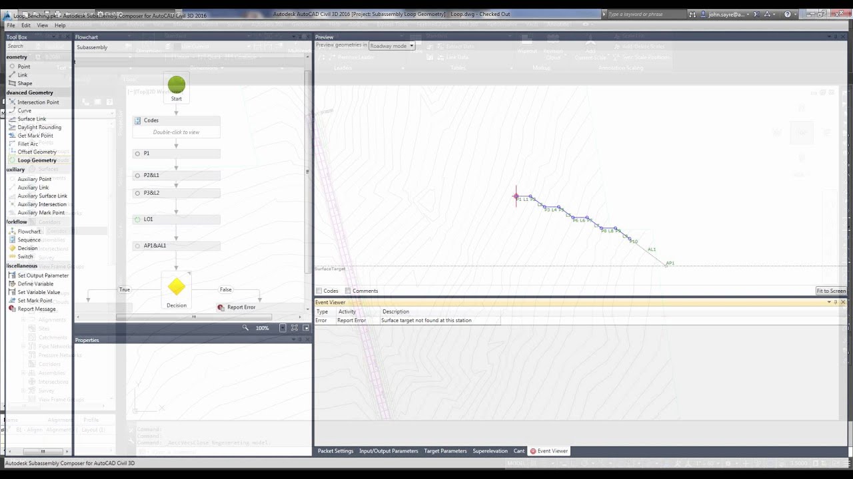Viewport: 853px width, 479px height.
Task: Select the P2&L1 flowchart node
Action: tap(176, 176)
